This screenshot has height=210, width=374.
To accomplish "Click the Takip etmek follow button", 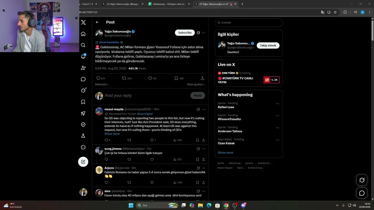I will 268,45.
